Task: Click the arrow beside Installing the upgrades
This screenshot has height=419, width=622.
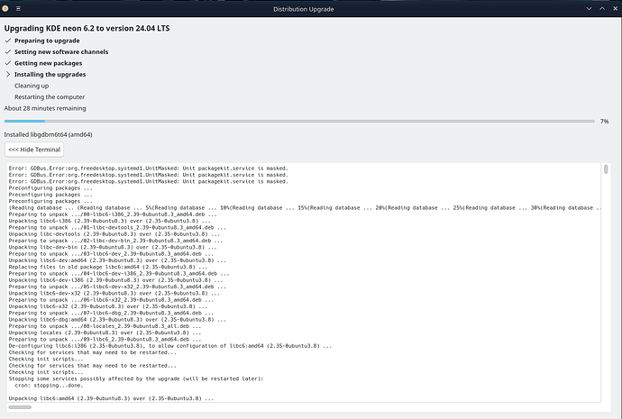Action: [x=8, y=74]
